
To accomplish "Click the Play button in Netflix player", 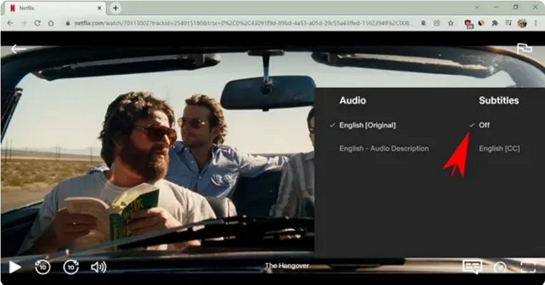I will (14, 267).
